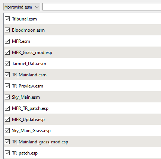Open the Morrowind.esm dropdown
Viewport: 161px width, 159px height.
tap(22, 7)
